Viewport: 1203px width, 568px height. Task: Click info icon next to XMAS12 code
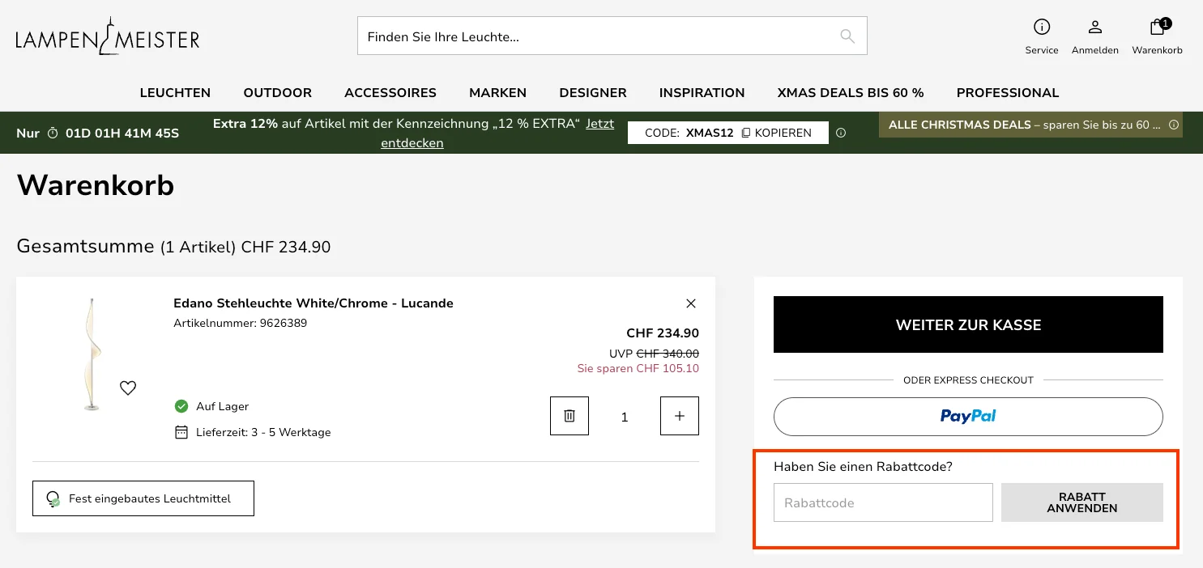point(841,133)
